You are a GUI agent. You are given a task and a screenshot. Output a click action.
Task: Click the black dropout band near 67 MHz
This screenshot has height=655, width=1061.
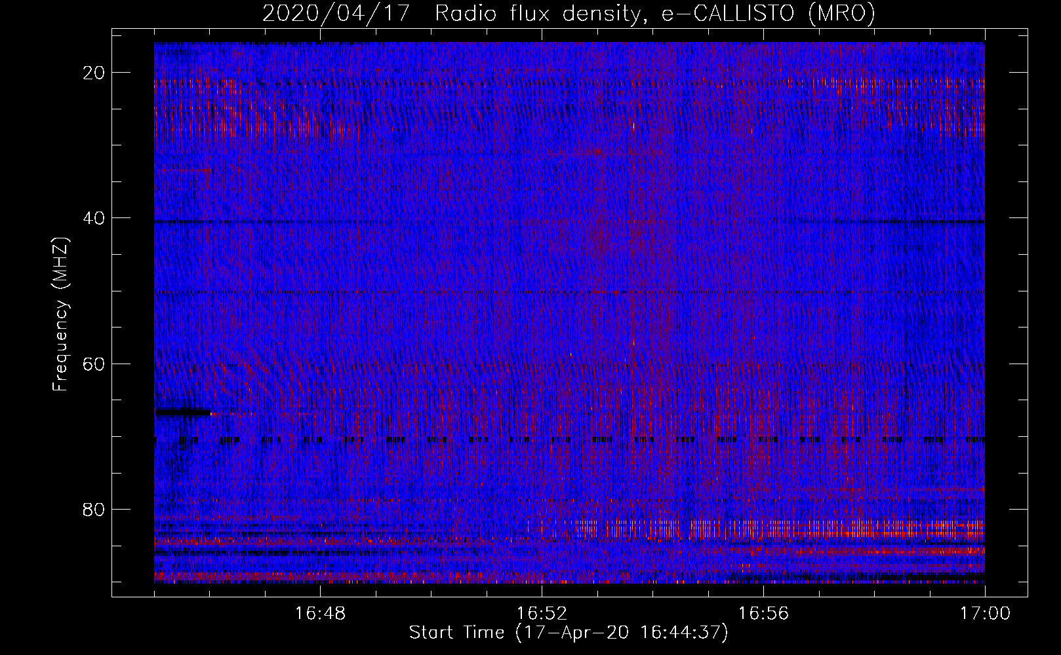point(183,413)
